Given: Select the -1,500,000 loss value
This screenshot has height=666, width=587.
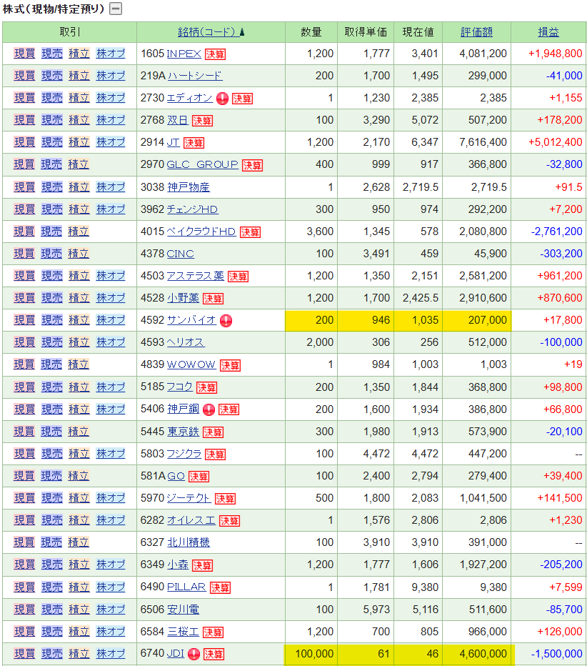Looking at the screenshot, I should coord(556,654).
